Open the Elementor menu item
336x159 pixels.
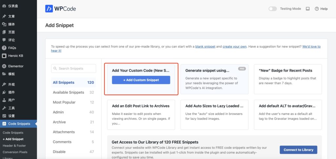[x=16, y=66]
